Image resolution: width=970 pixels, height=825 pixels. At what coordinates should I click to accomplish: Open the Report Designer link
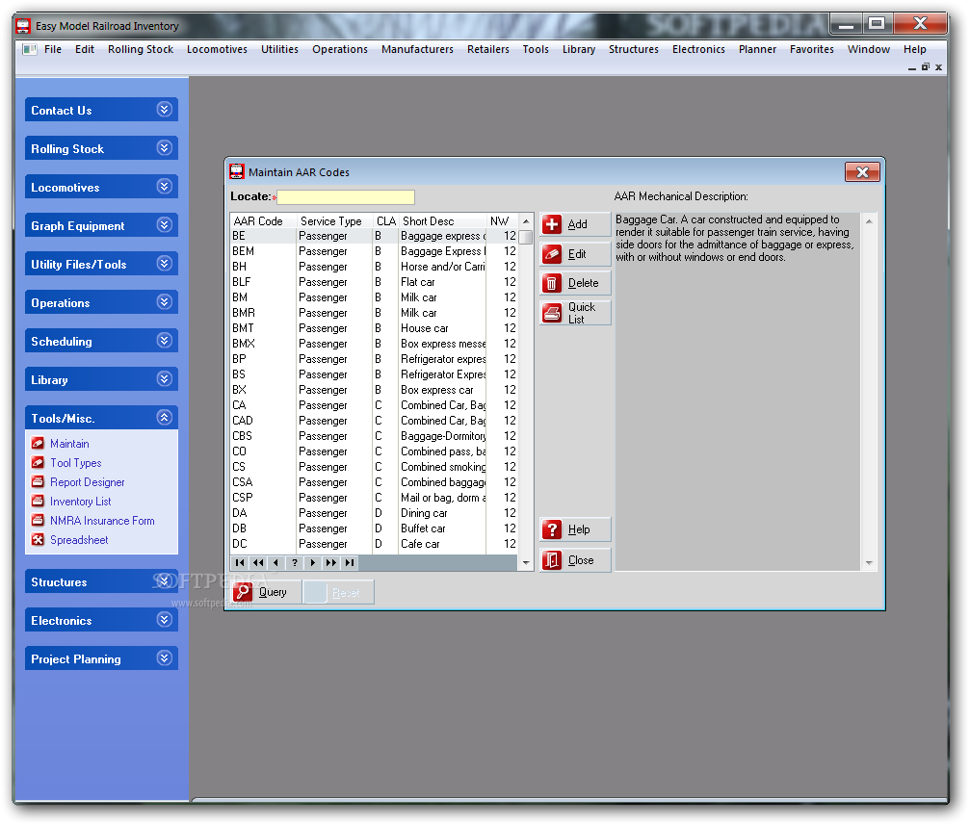88,482
